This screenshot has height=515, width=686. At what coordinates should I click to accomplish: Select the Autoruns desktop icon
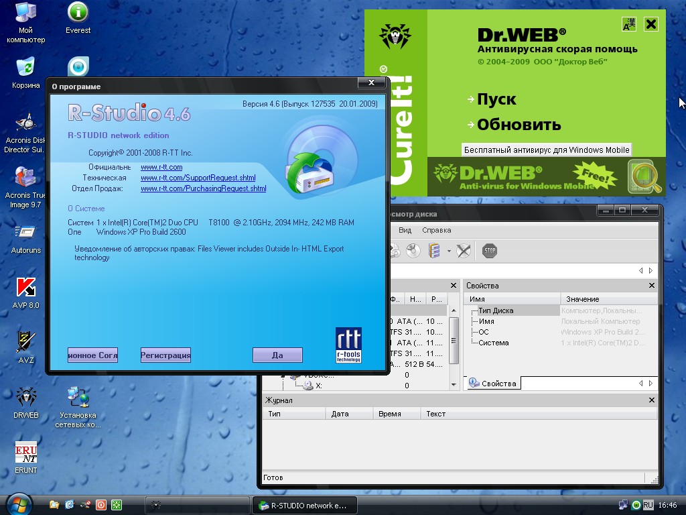tap(26, 239)
